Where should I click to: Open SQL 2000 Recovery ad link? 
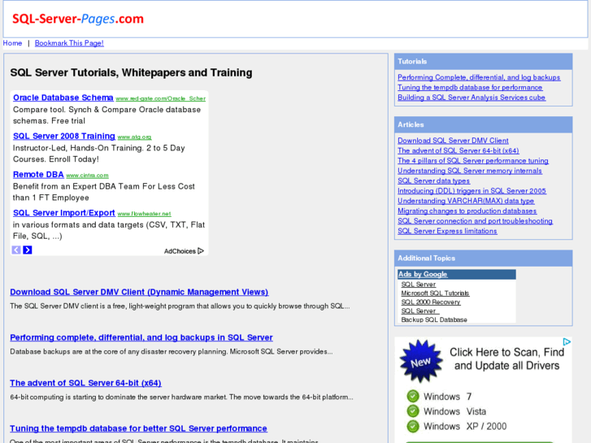click(x=431, y=302)
